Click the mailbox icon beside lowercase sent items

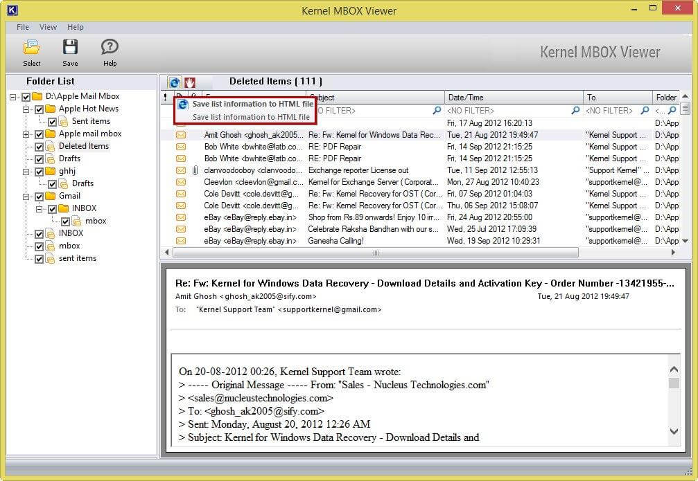51,258
